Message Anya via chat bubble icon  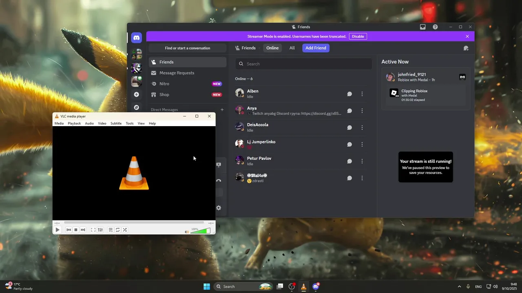pos(349,111)
